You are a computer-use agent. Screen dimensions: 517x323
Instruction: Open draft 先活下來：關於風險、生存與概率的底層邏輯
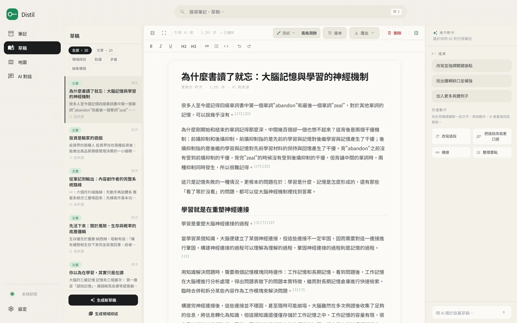pos(103,234)
